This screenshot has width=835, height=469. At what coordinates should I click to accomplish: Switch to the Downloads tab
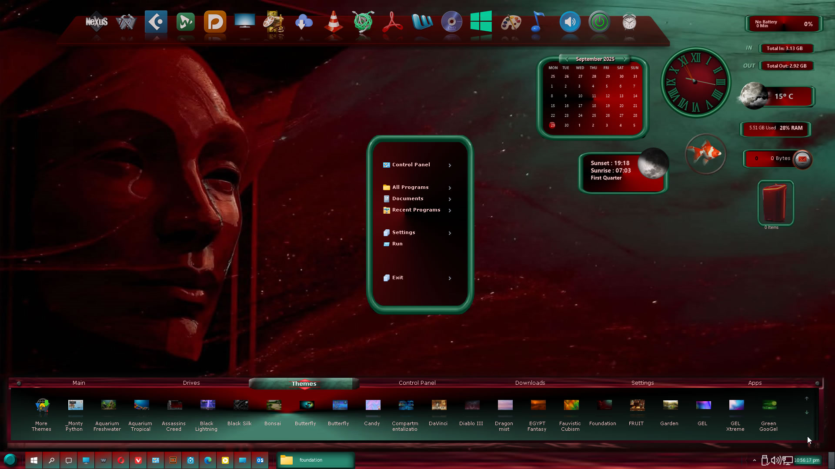(x=530, y=383)
